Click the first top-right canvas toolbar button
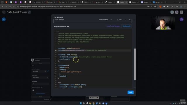The width and height of the screenshot is (187, 105). (x=172, y=12)
